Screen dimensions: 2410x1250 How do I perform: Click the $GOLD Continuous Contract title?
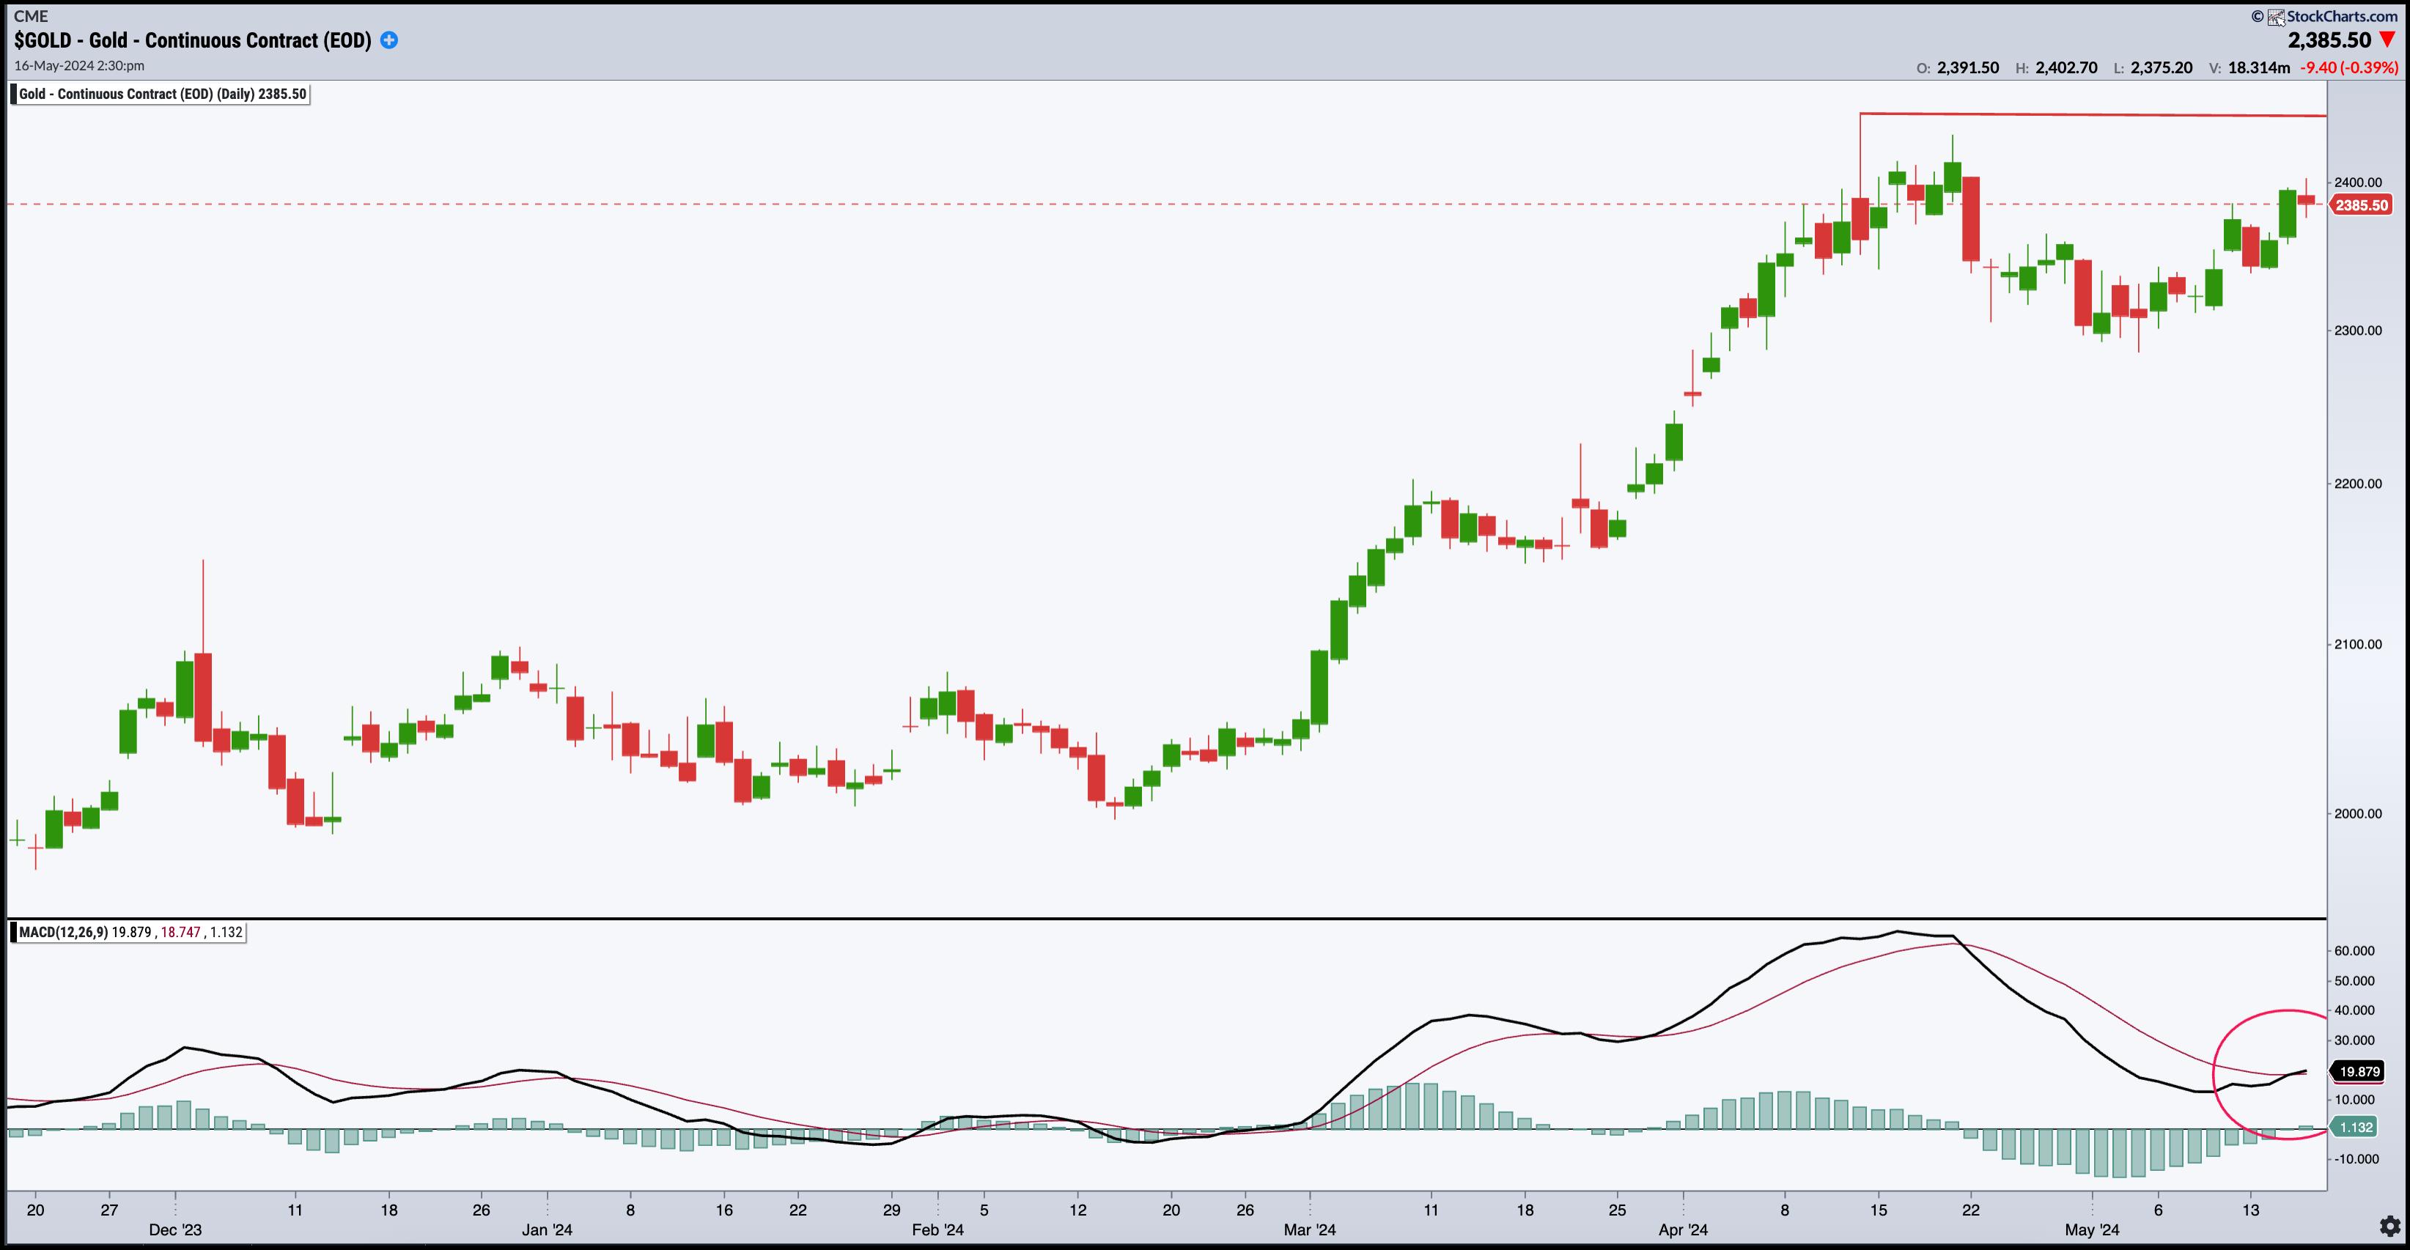(193, 40)
